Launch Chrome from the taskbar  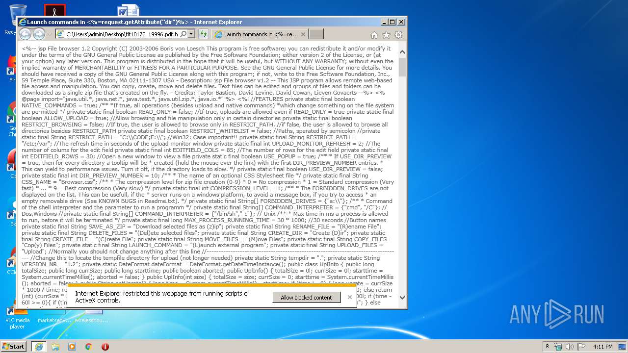(x=88, y=347)
